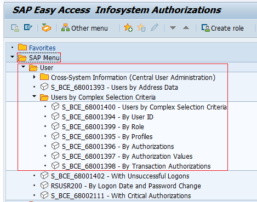Open S_BCE_68001395 - By Profiles

point(107,137)
